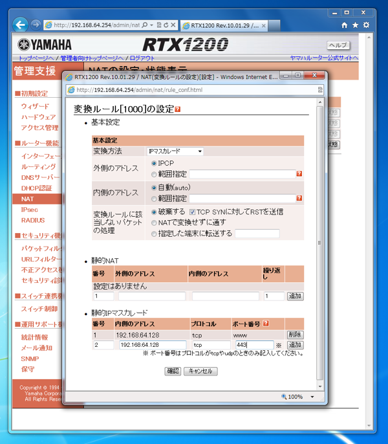Open ウィザード in sidebar
Screen dimensions: 388x444
click(x=35, y=106)
